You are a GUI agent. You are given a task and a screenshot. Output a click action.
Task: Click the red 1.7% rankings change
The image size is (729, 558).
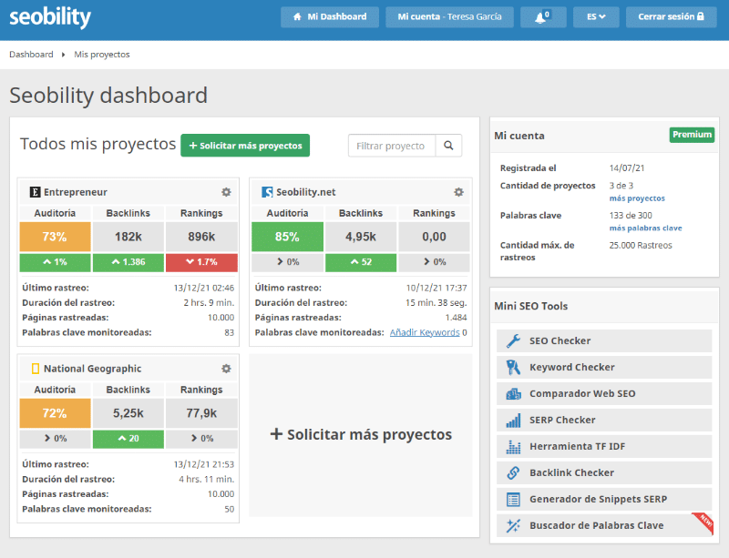[x=201, y=262]
